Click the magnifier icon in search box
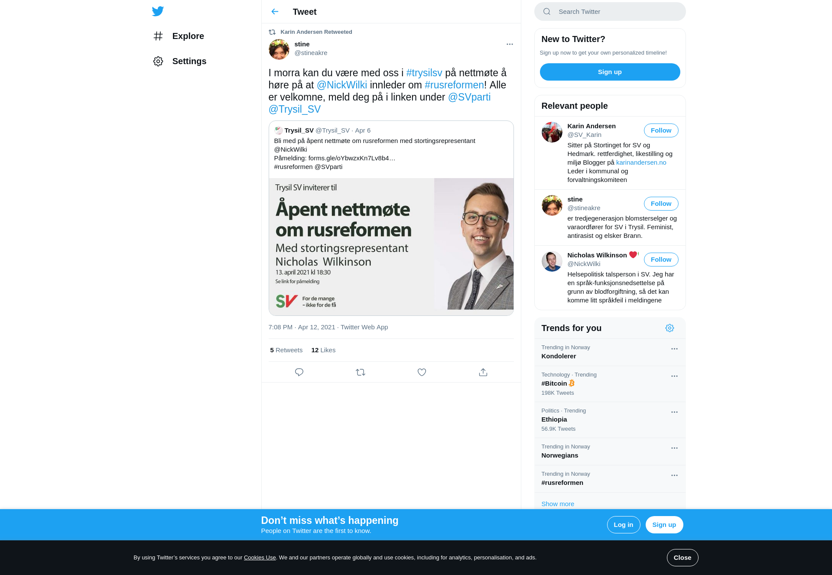The image size is (832, 575). click(547, 12)
